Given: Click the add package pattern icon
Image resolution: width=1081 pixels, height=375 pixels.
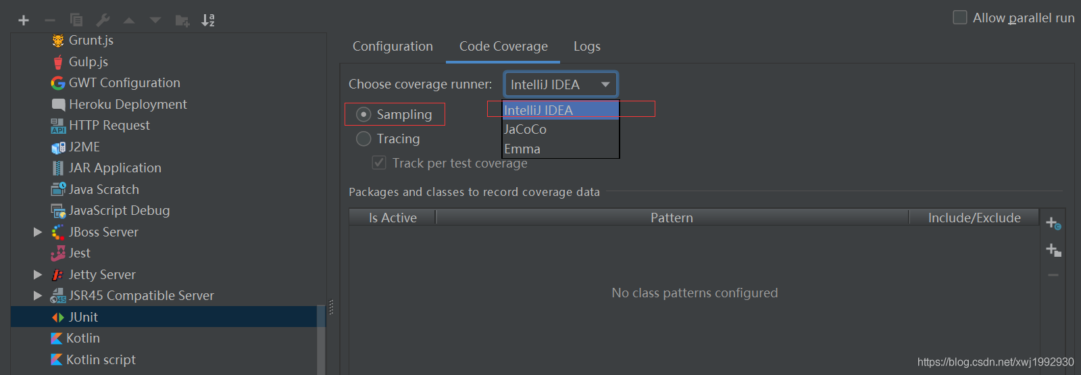Looking at the screenshot, I should 1053,250.
